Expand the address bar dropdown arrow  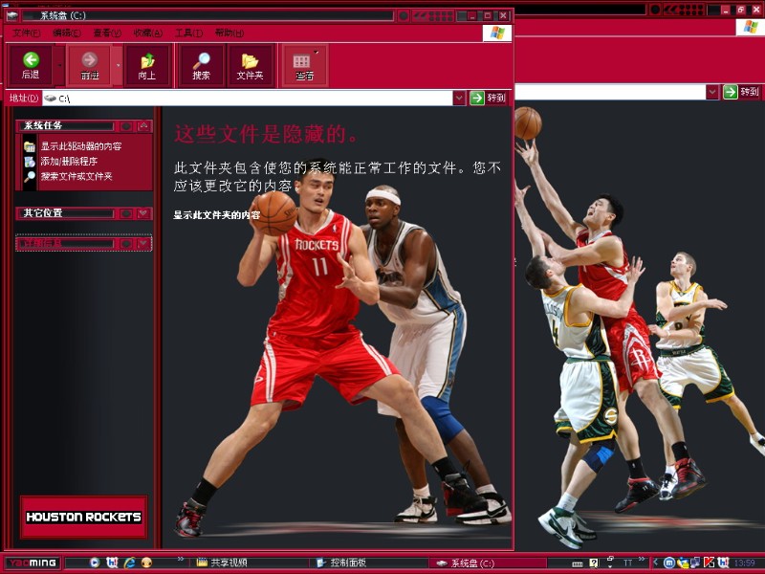click(x=459, y=98)
